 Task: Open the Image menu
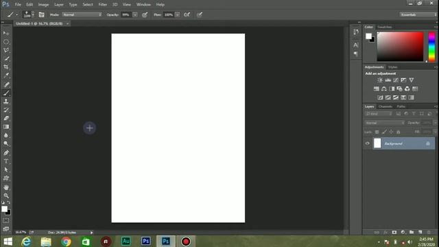click(43, 5)
